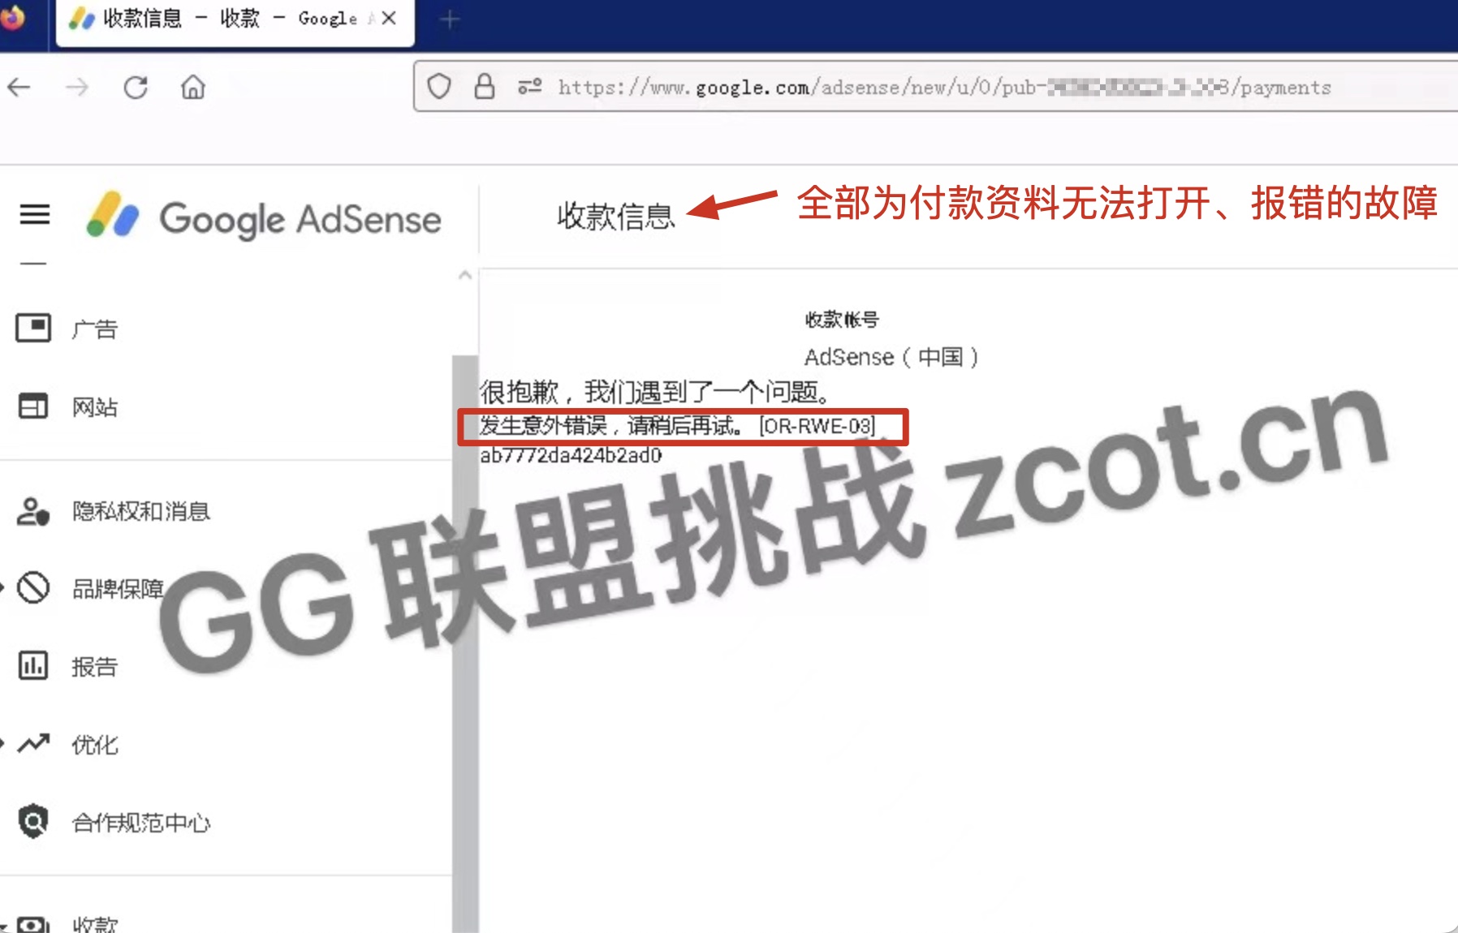1458x933 pixels.
Task: Reload the page with refresh icon
Action: tap(136, 87)
